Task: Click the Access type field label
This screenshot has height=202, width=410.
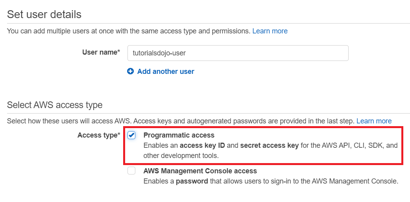Action: click(99, 135)
